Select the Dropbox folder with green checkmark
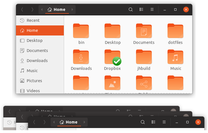 coord(113,57)
